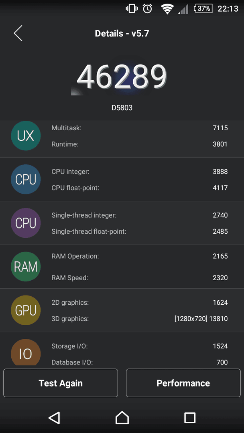
Task: Tap the total score 46289
Action: 122,76
